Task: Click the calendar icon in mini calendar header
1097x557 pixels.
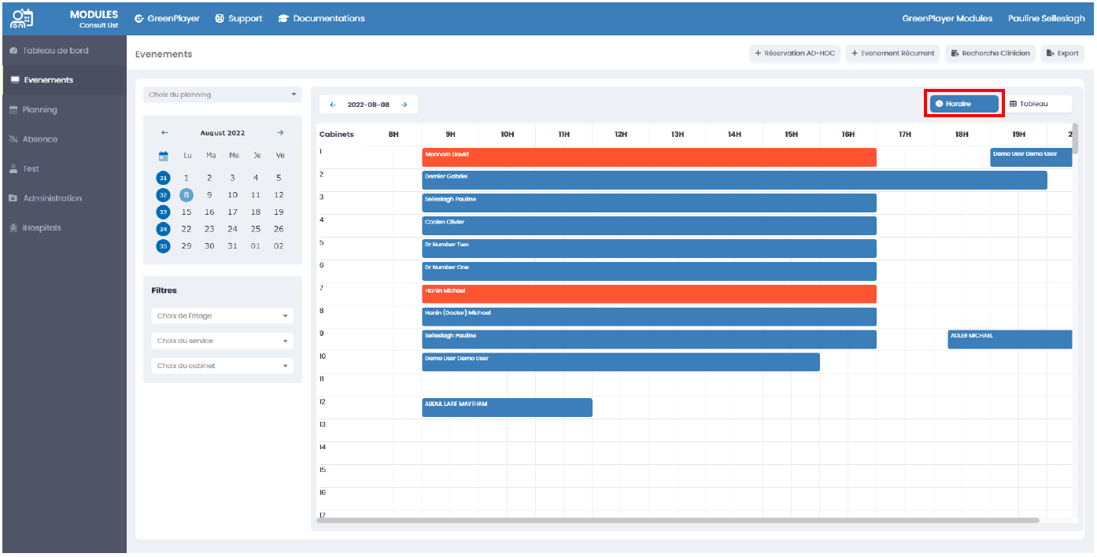Action: [x=164, y=156]
